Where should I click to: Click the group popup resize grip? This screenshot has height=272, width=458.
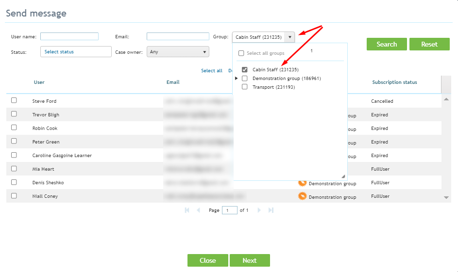[343, 176]
